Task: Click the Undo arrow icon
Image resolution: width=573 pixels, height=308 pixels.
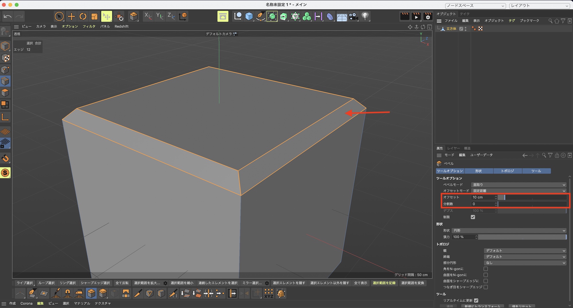Action: coord(8,17)
